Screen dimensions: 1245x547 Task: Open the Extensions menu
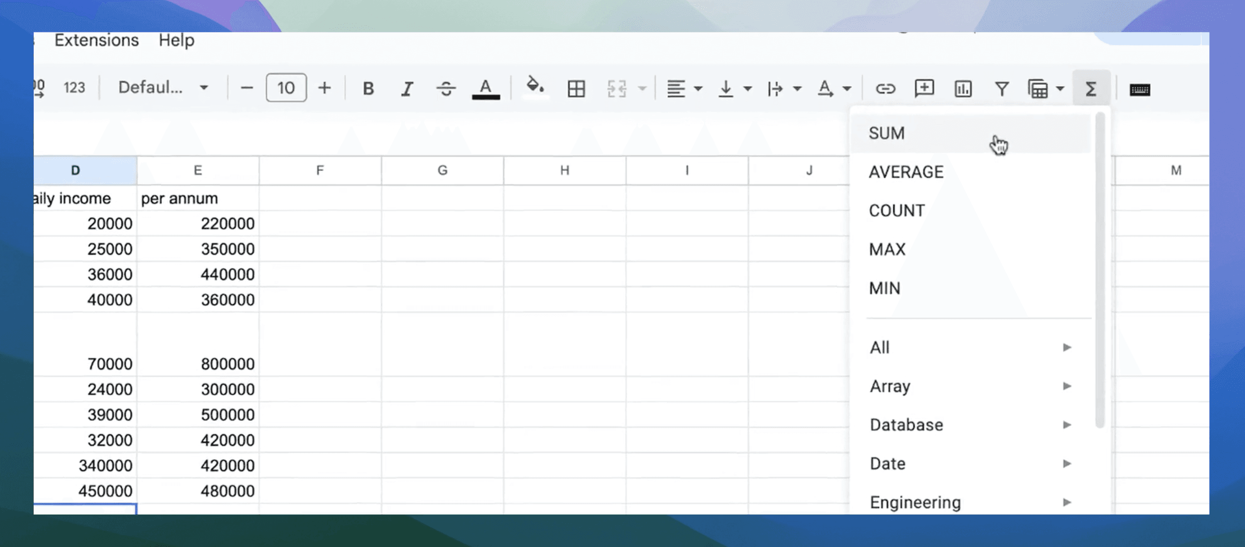(96, 40)
